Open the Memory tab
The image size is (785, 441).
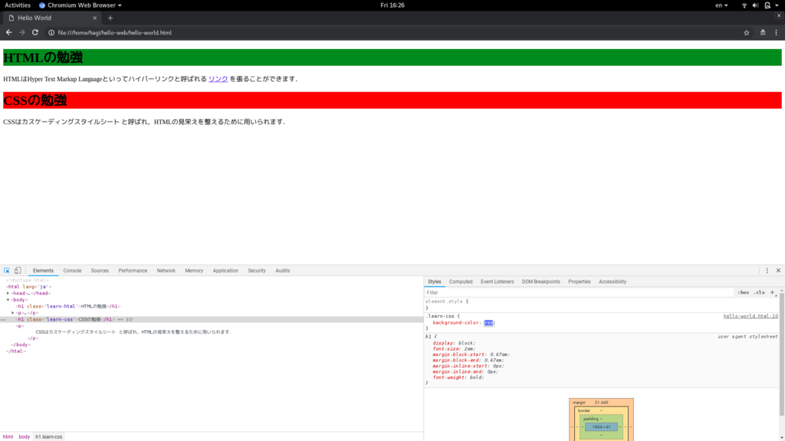pyautogui.click(x=194, y=270)
